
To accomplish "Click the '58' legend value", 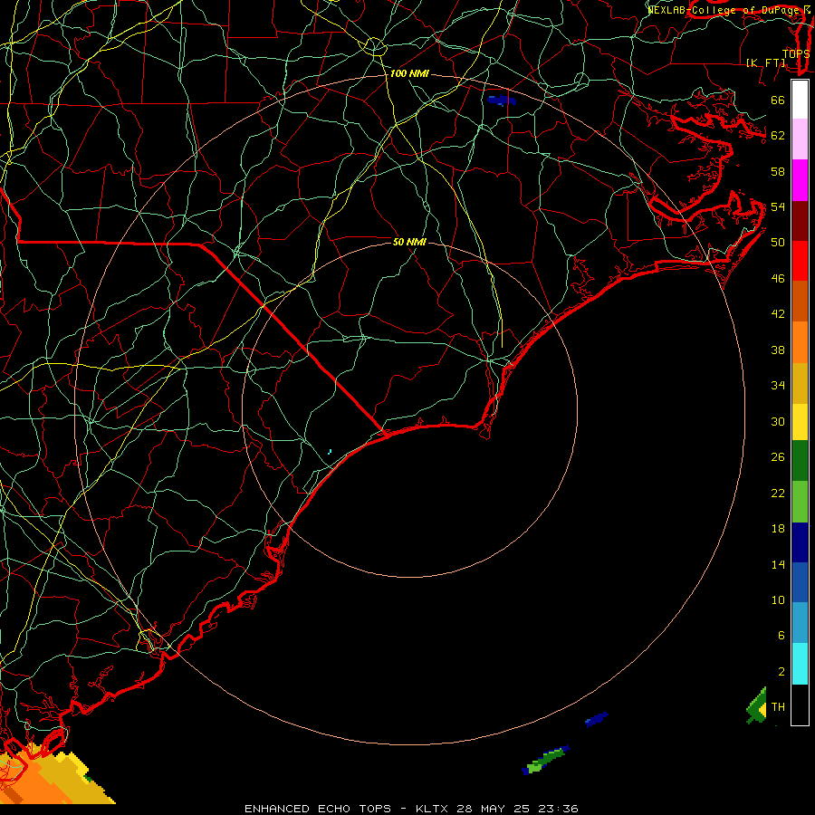I will click(x=778, y=171).
